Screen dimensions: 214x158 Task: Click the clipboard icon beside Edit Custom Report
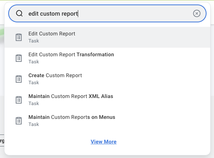tap(19, 37)
